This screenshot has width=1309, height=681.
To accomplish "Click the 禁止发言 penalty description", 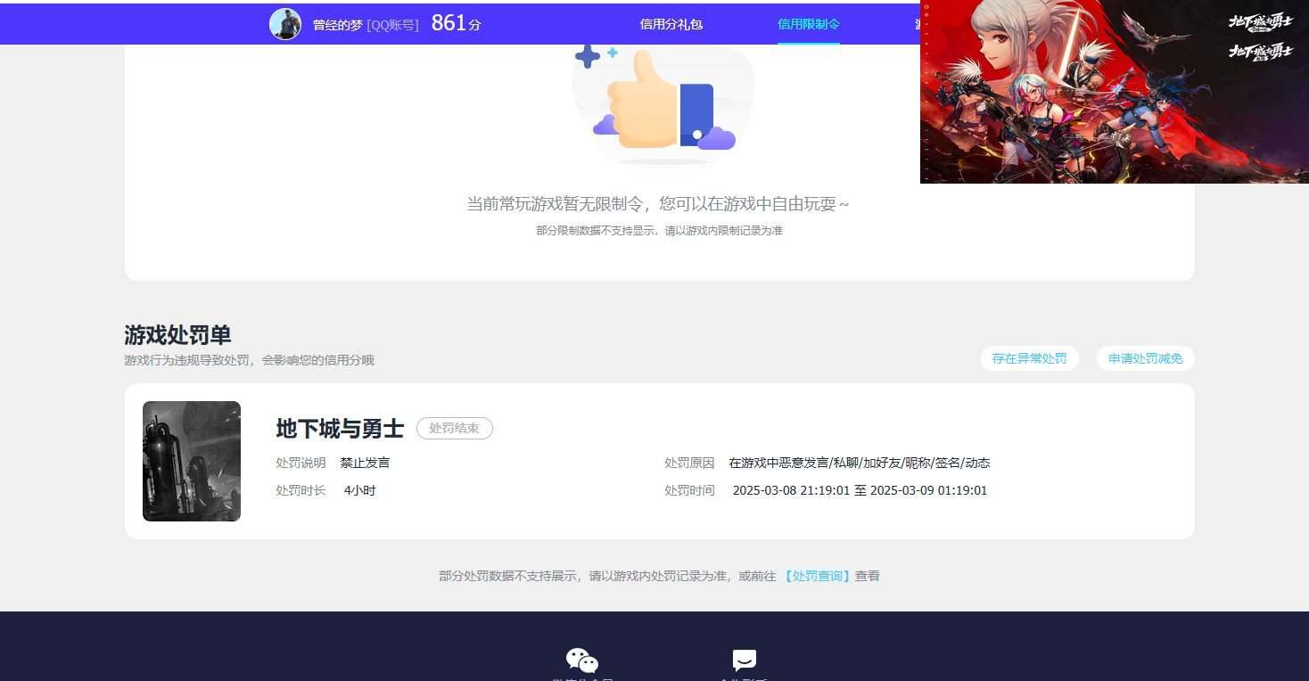I will point(365,463).
